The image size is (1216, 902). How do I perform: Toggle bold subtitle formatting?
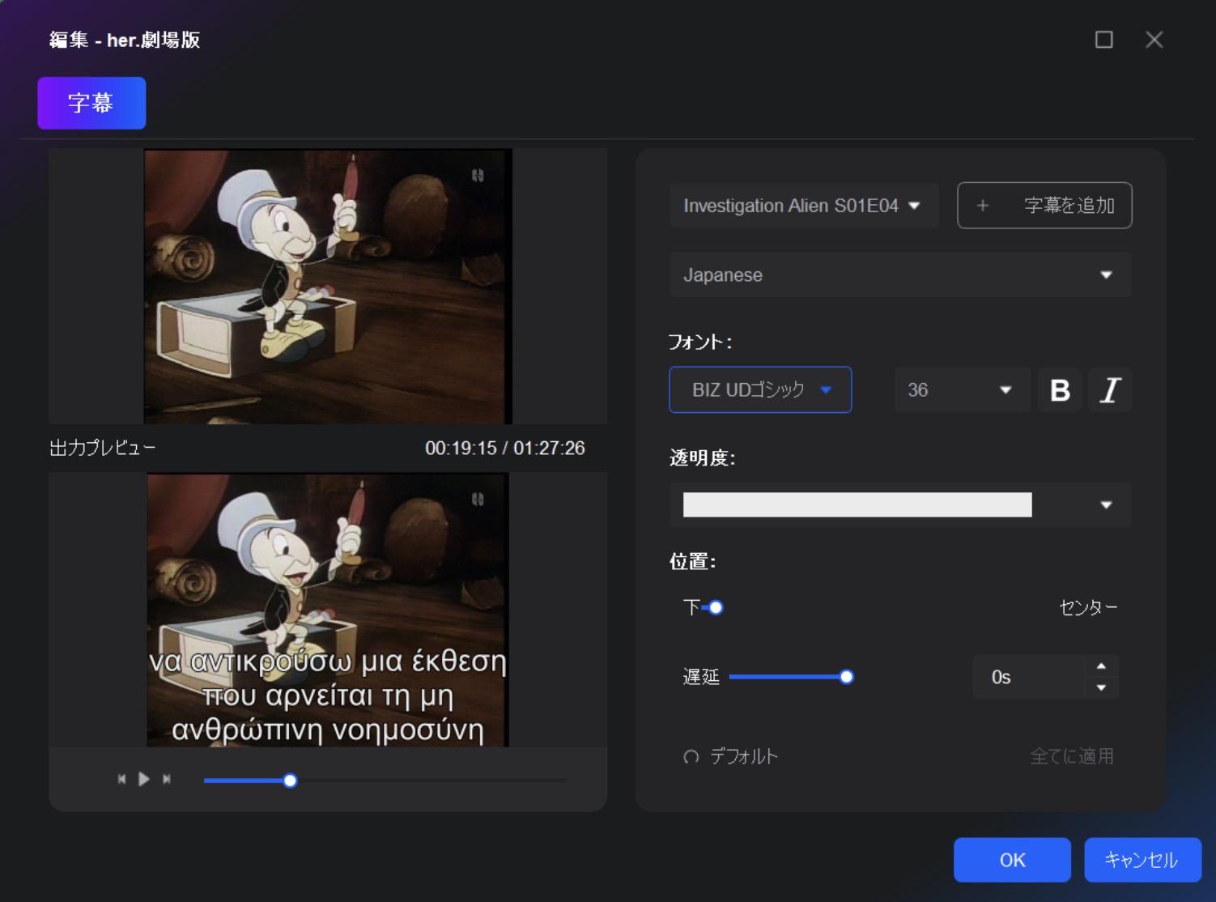point(1060,390)
